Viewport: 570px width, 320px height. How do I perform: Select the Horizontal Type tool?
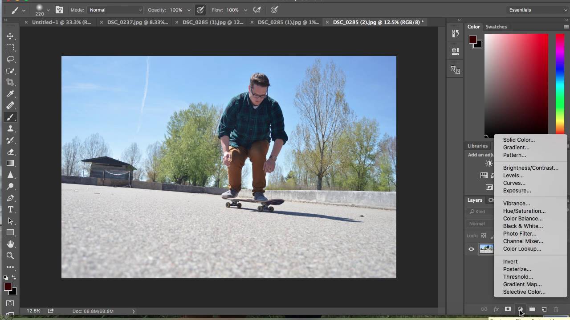10,210
